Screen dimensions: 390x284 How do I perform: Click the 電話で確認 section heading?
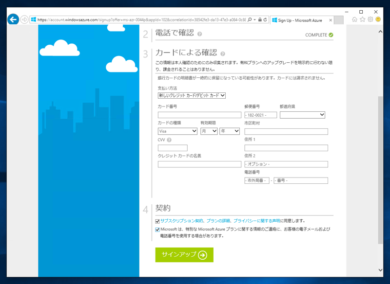click(x=175, y=33)
